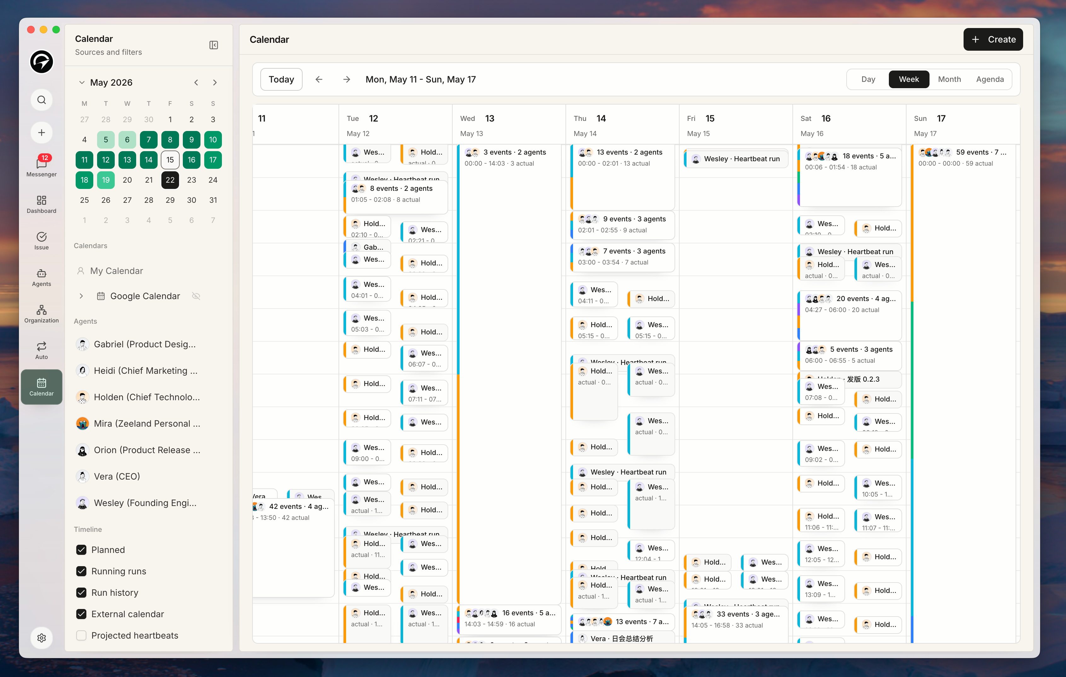This screenshot has height=677, width=1066.
Task: Click the Google Calendar source icon
Action: (x=101, y=296)
